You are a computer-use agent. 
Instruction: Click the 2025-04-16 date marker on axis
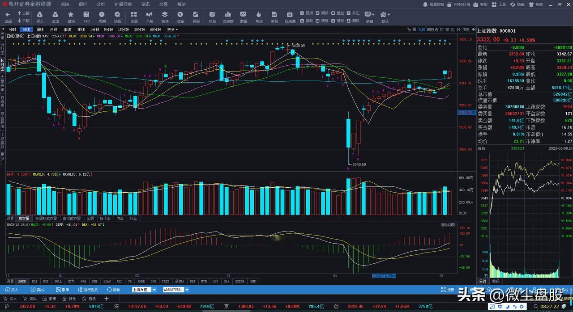click(384, 276)
